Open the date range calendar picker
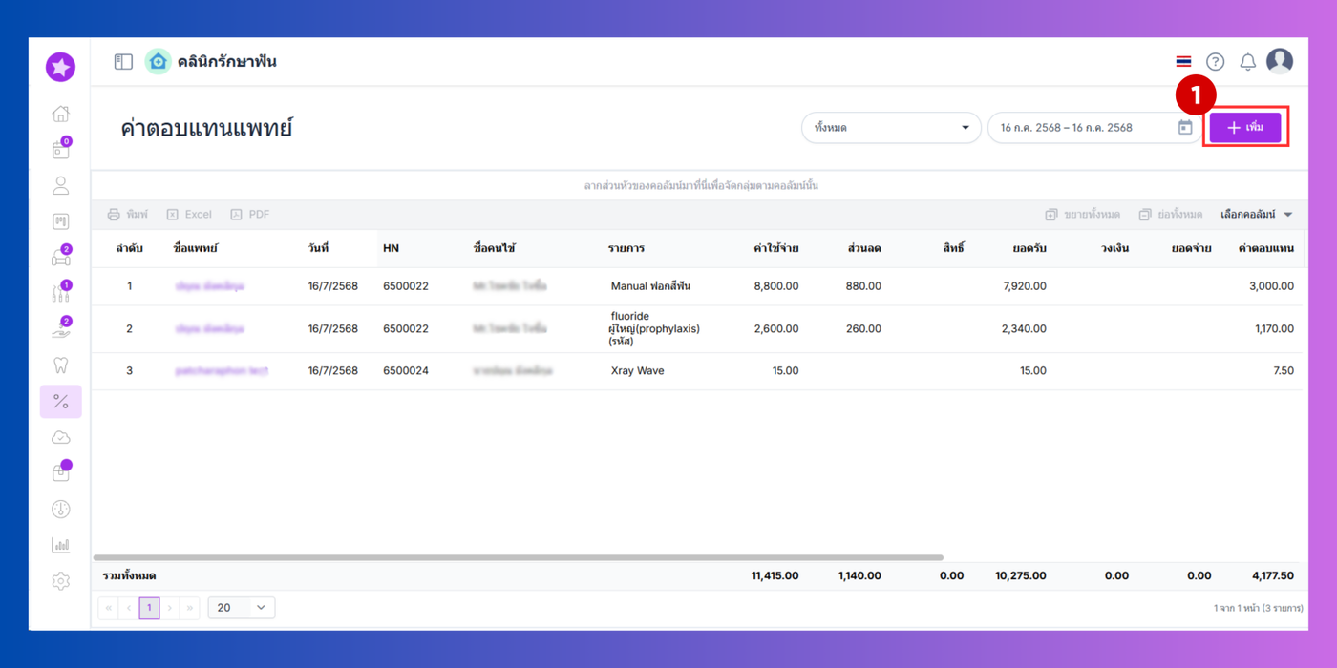 1185,128
